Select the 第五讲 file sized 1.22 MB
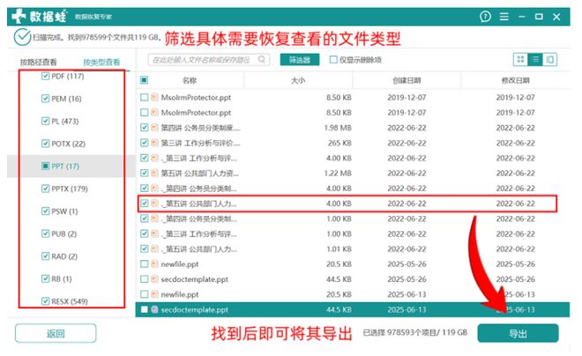 [199, 174]
